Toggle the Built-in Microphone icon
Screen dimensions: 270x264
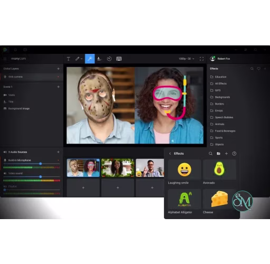tap(5, 160)
